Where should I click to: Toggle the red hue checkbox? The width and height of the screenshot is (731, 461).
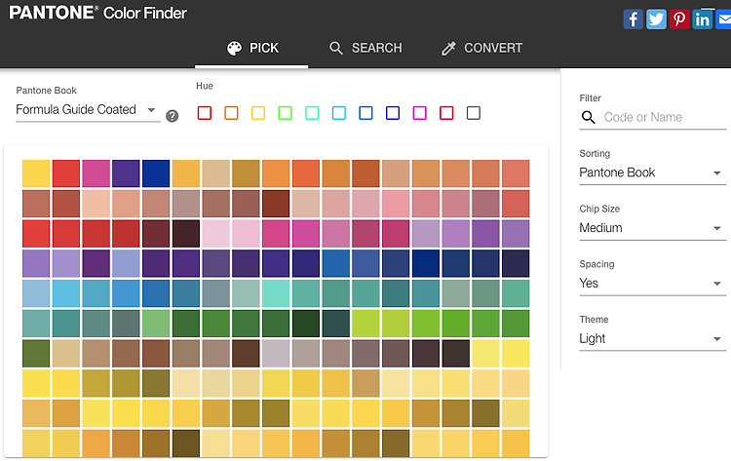[205, 113]
